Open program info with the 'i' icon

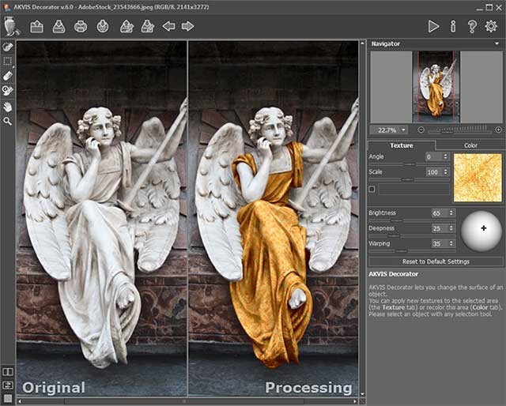tap(453, 27)
